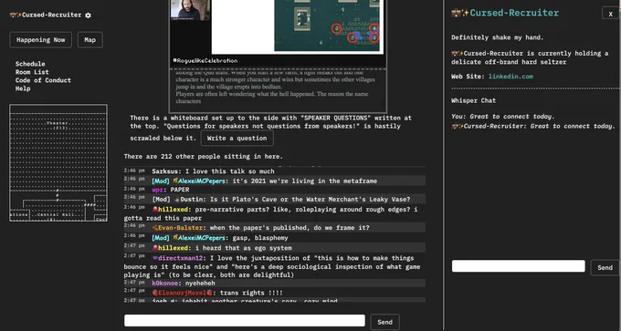This screenshot has width=621, height=331.
Task: Open the Help link
Action: 23,88
